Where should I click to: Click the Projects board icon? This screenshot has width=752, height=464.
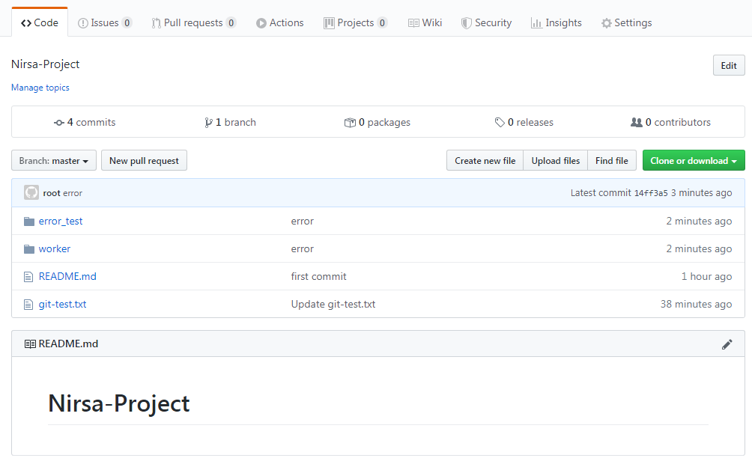[x=329, y=23]
